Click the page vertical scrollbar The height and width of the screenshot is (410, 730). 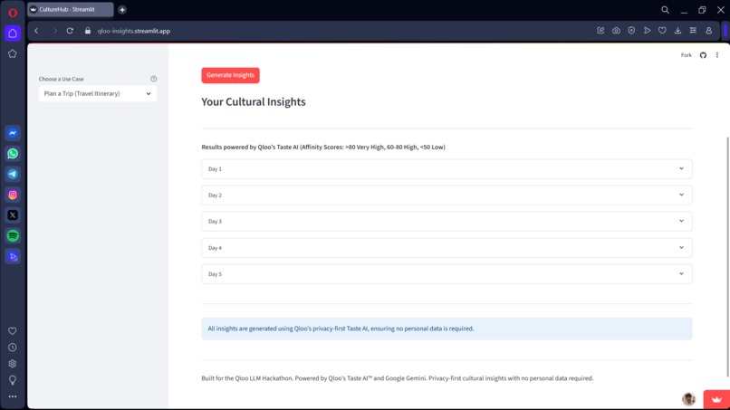tap(727, 256)
